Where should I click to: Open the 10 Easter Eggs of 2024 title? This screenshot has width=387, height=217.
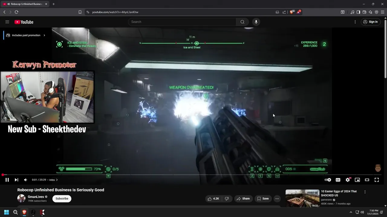[339, 193]
